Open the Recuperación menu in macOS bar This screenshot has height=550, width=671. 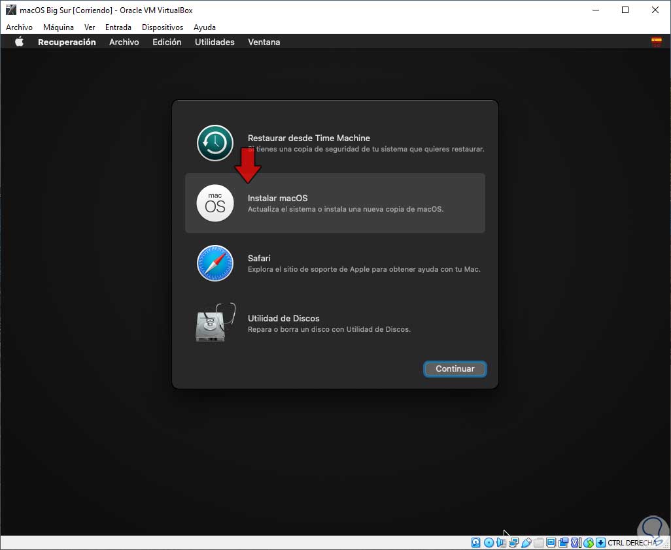tap(67, 42)
